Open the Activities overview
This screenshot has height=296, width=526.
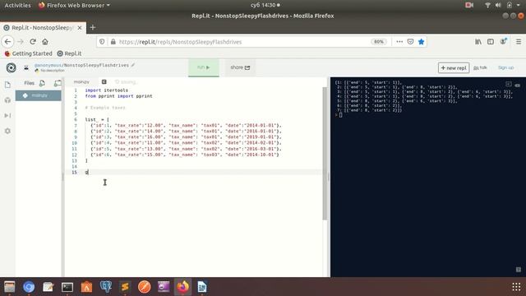coord(17,5)
